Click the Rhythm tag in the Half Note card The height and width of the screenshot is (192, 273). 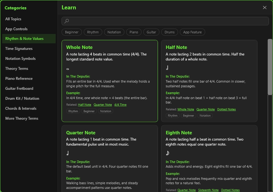click(173, 116)
